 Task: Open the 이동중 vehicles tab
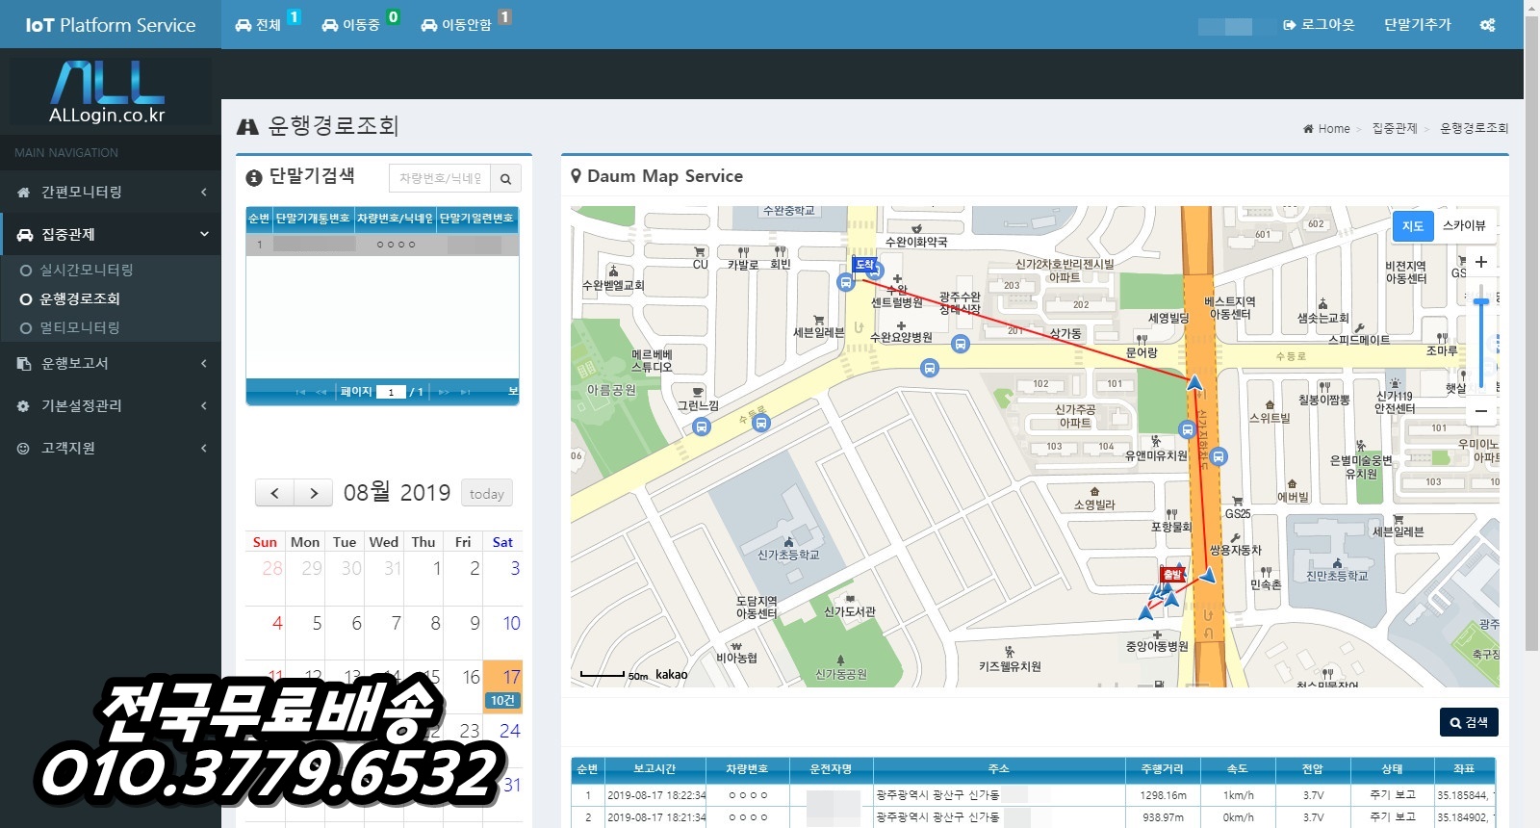[361, 24]
